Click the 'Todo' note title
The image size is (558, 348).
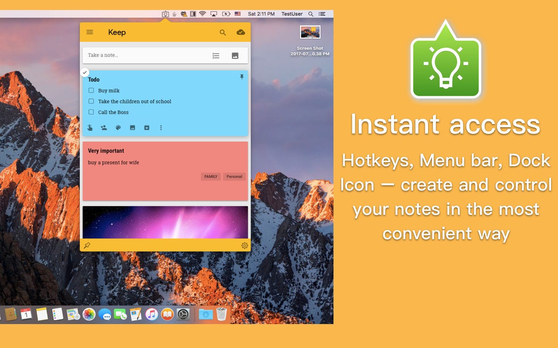pyautogui.click(x=94, y=80)
